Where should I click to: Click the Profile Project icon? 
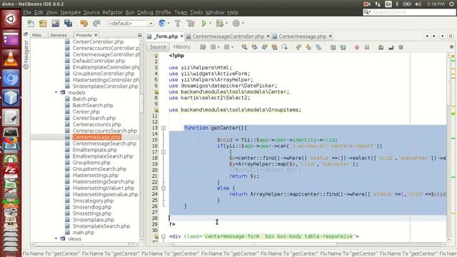[x=236, y=24]
